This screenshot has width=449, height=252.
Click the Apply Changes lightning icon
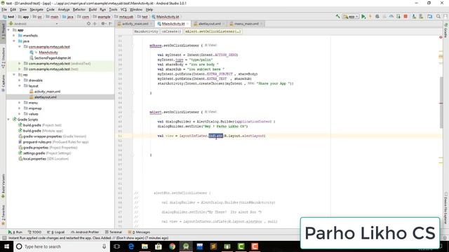tap(370, 17)
